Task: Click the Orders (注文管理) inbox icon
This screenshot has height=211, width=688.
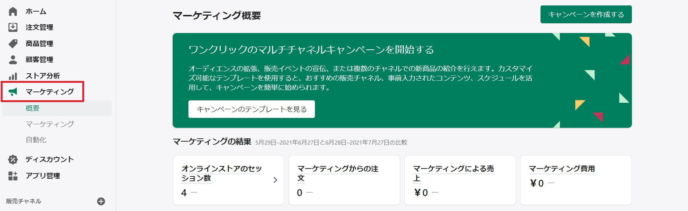Action: tap(13, 27)
